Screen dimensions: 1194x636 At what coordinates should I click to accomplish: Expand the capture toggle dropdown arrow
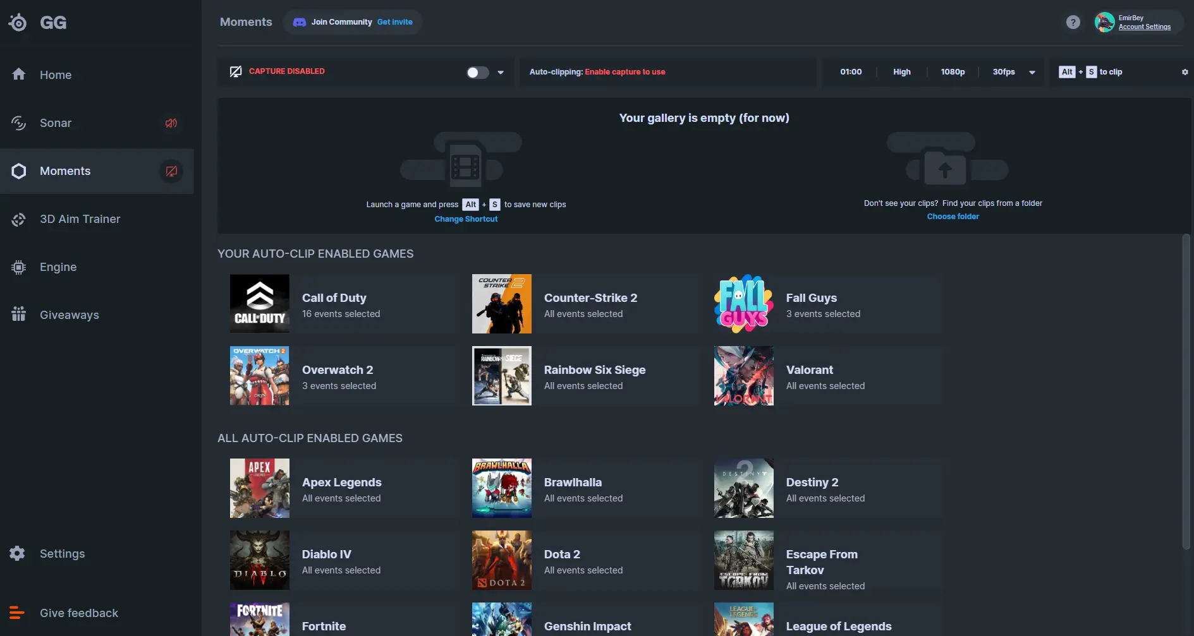click(x=501, y=73)
